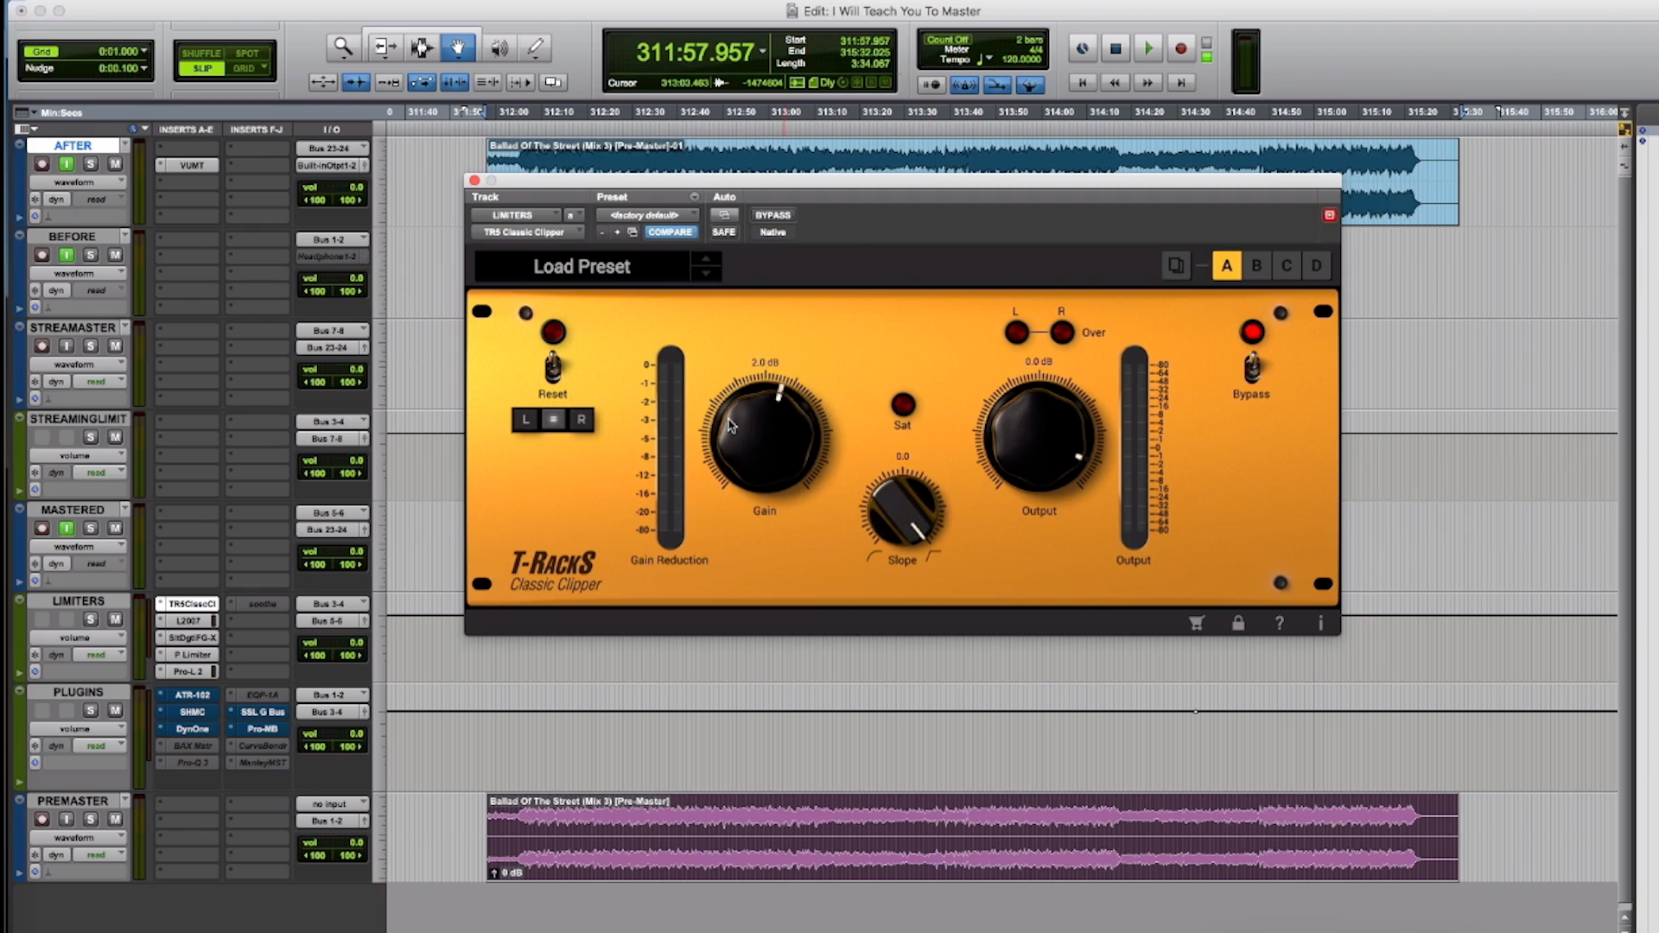Click the Gain knob on Classic Clipper
The width and height of the screenshot is (1659, 933).
765,436
